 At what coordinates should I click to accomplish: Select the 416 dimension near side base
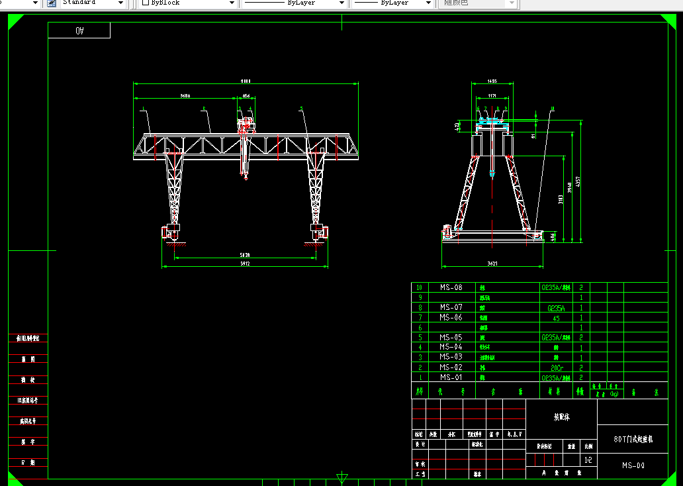553,237
